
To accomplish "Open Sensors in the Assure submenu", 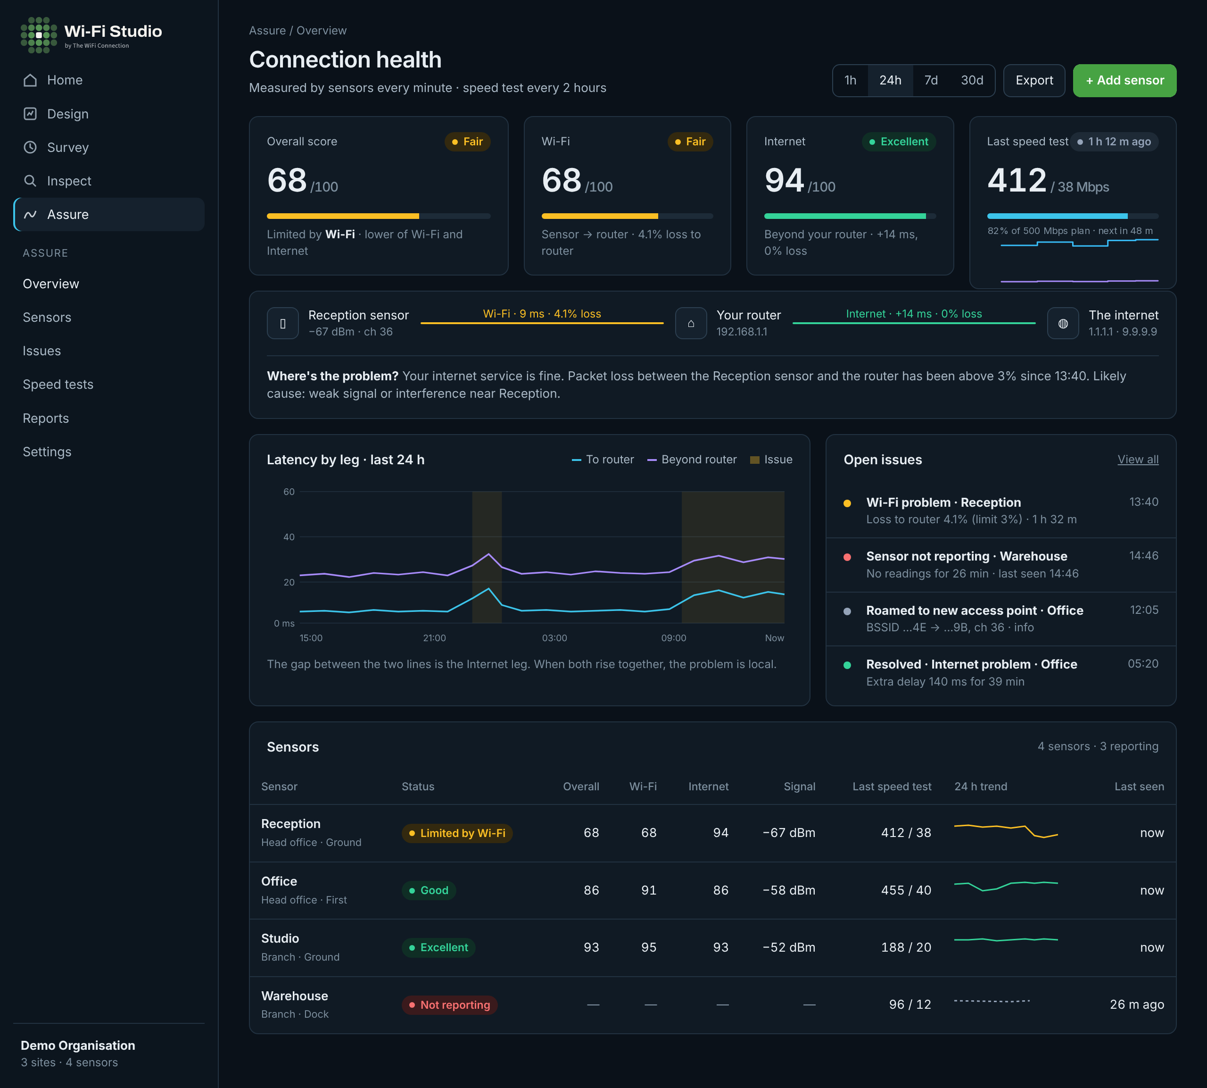I will [47, 318].
